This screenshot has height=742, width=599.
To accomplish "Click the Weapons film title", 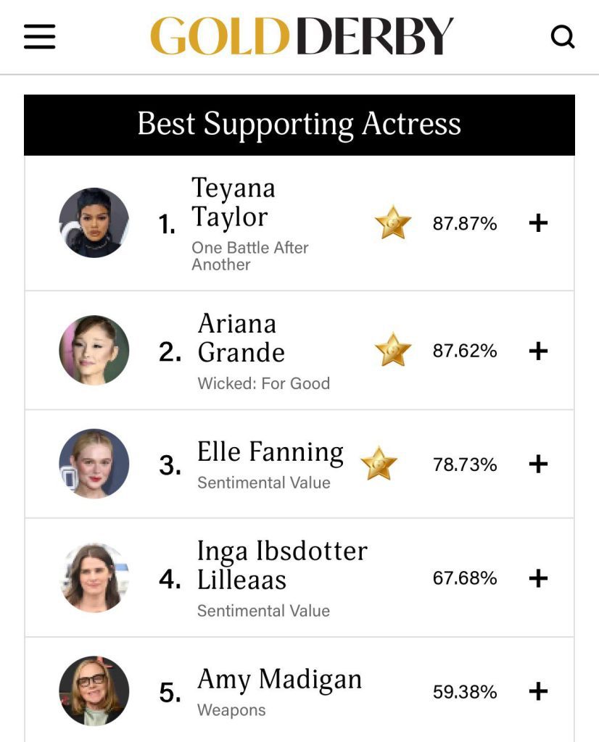I will tap(231, 710).
